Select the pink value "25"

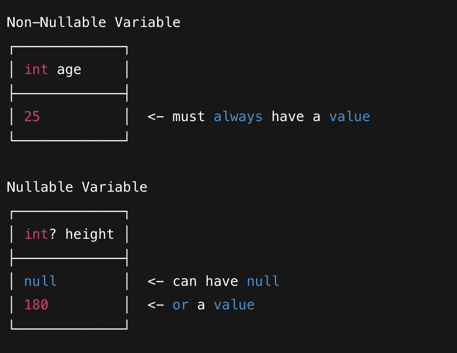coord(32,117)
